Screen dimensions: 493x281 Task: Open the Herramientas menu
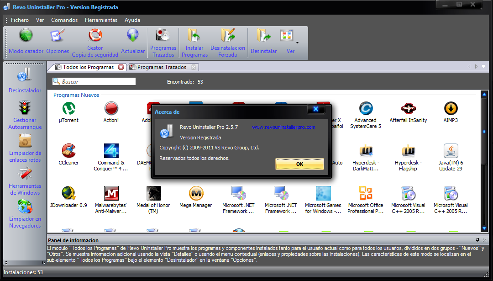101,20
